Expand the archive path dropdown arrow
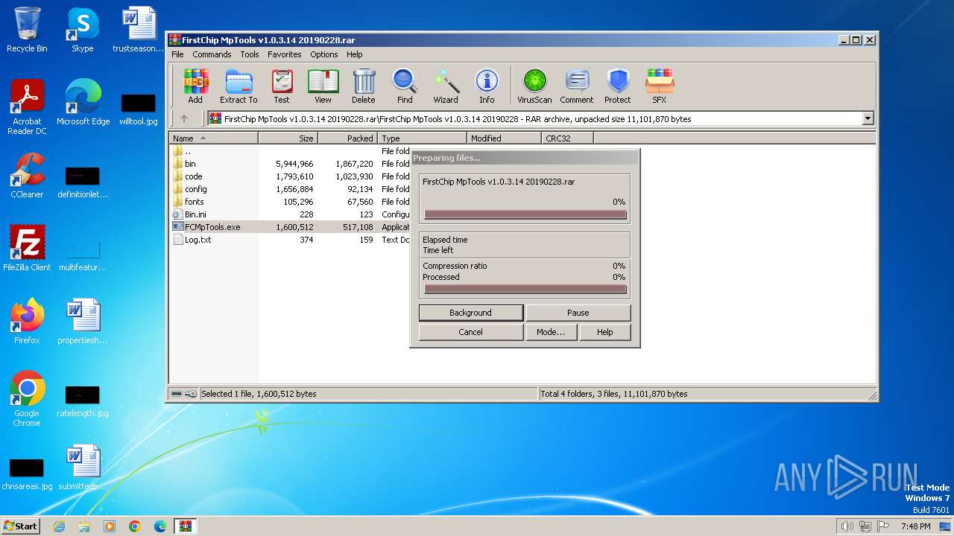This screenshot has width=954, height=536. [868, 118]
